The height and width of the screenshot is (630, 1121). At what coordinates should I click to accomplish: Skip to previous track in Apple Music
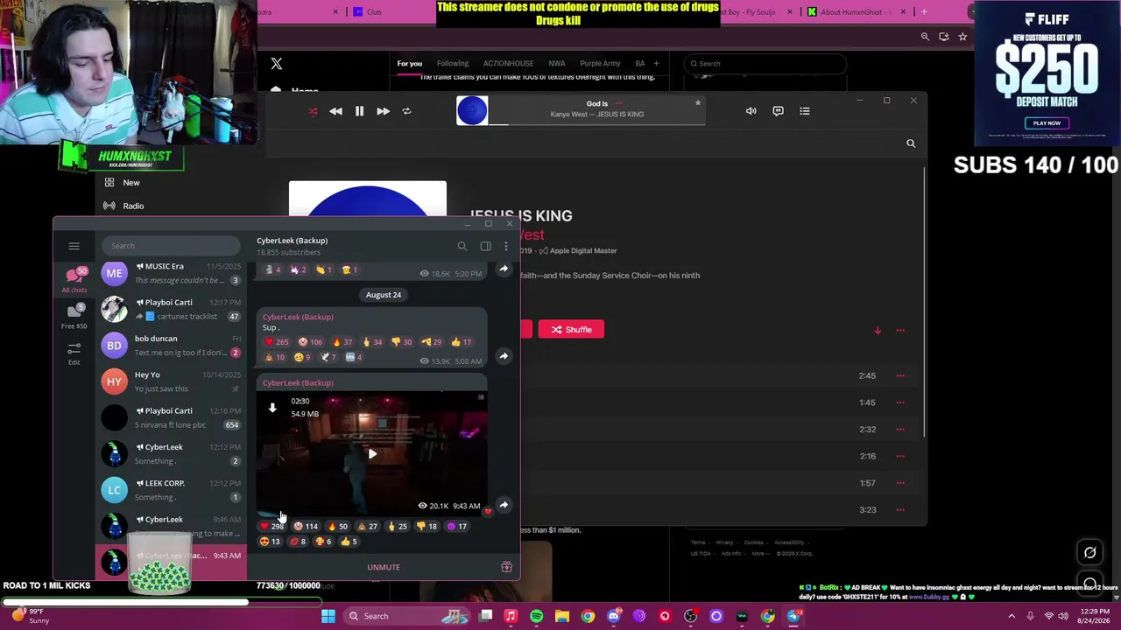(335, 111)
